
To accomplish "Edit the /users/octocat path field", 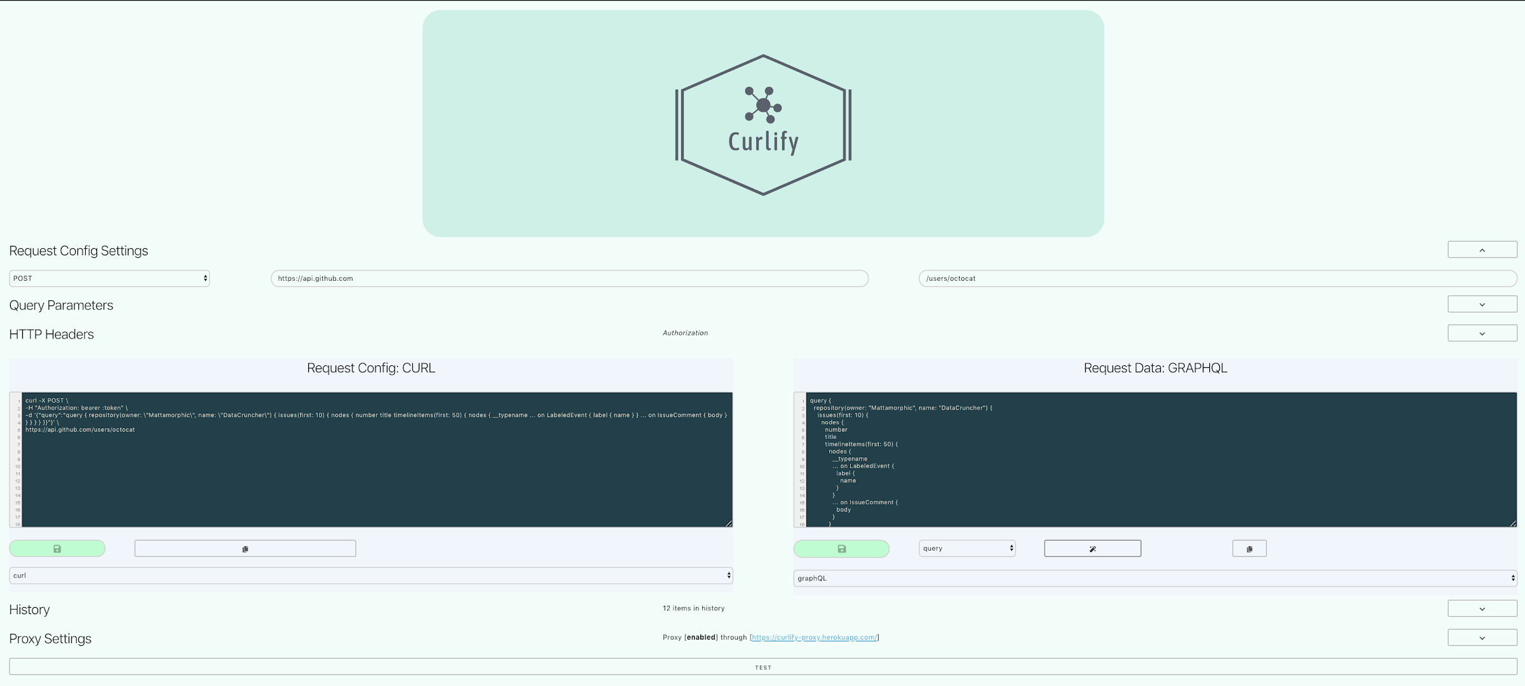I will [x=1218, y=278].
